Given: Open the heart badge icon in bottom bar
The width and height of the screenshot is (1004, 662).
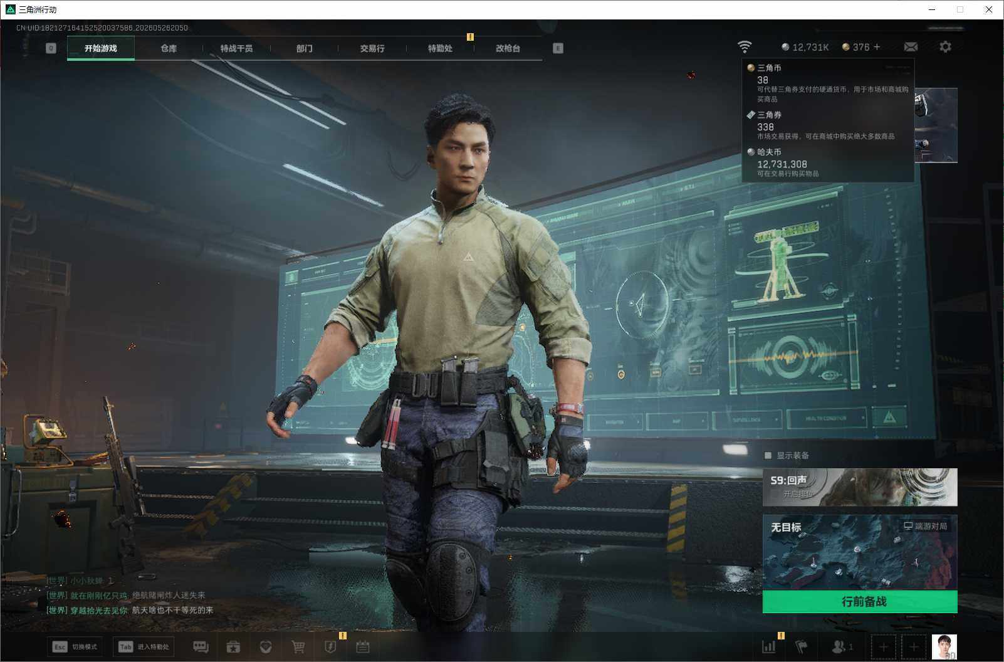Looking at the screenshot, I should tap(266, 646).
